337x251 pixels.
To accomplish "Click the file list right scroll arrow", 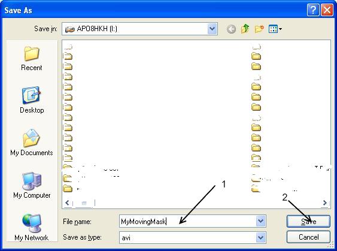I will click(324, 202).
